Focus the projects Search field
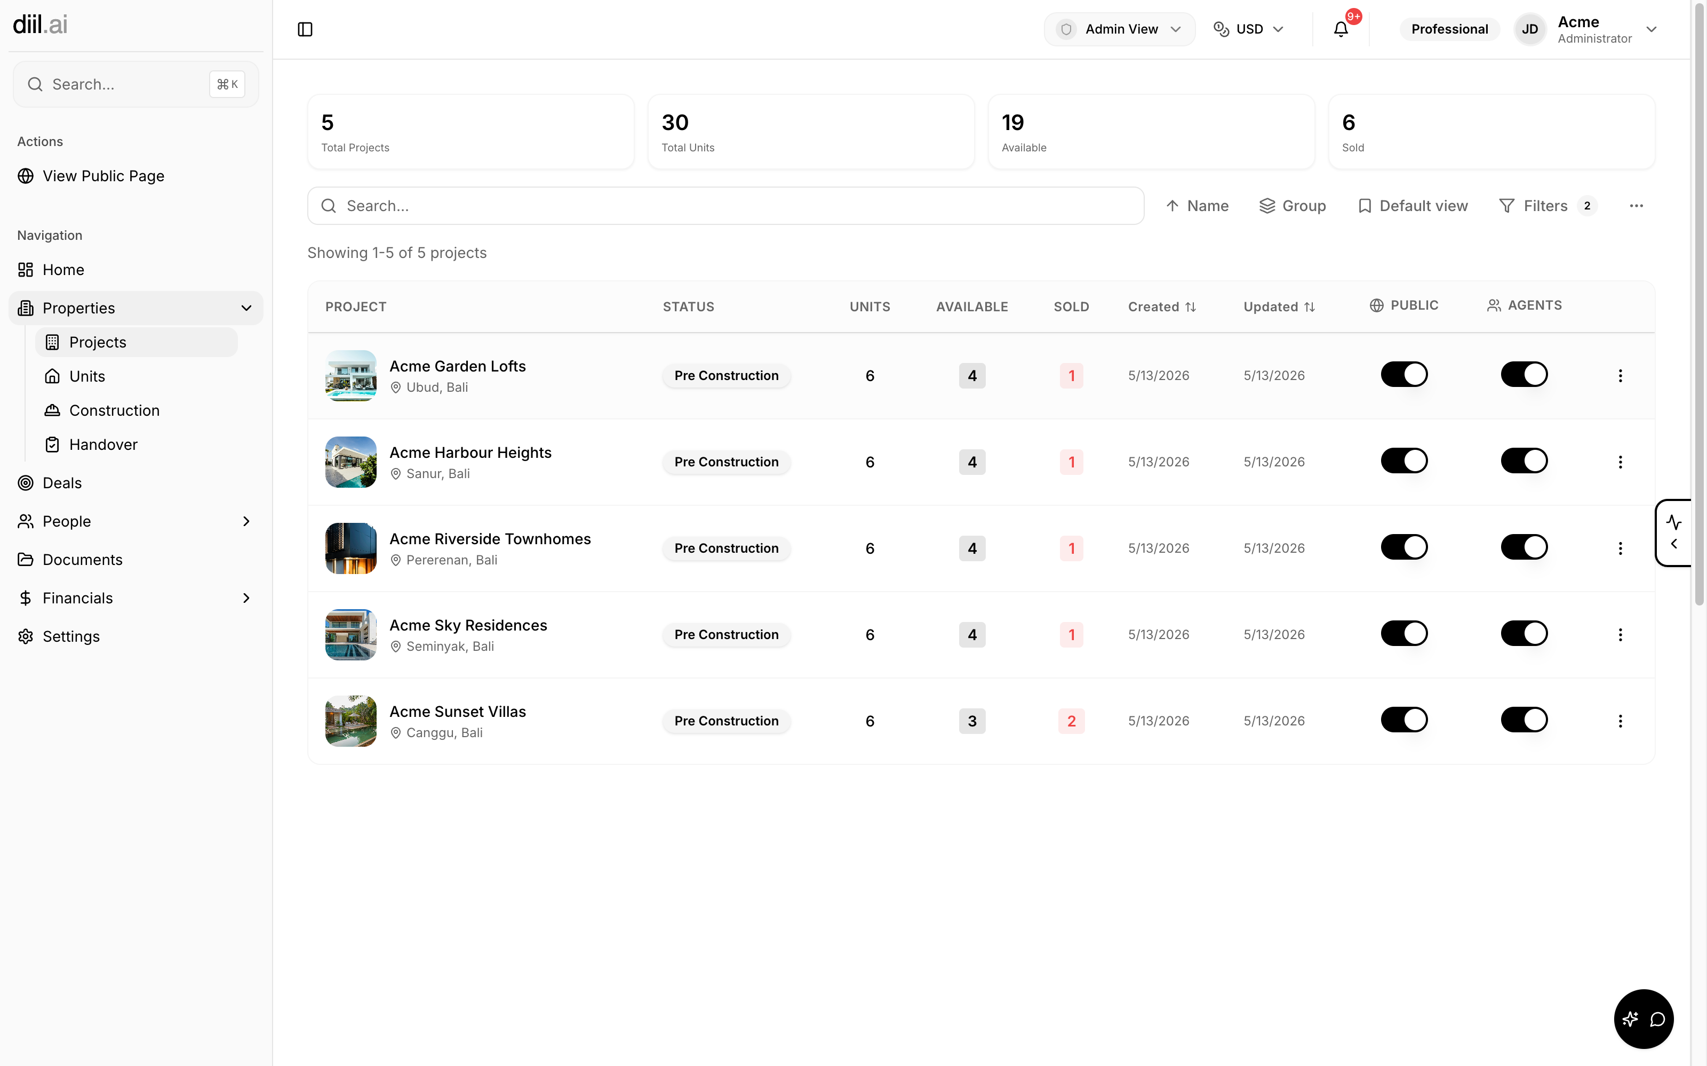 click(725, 206)
